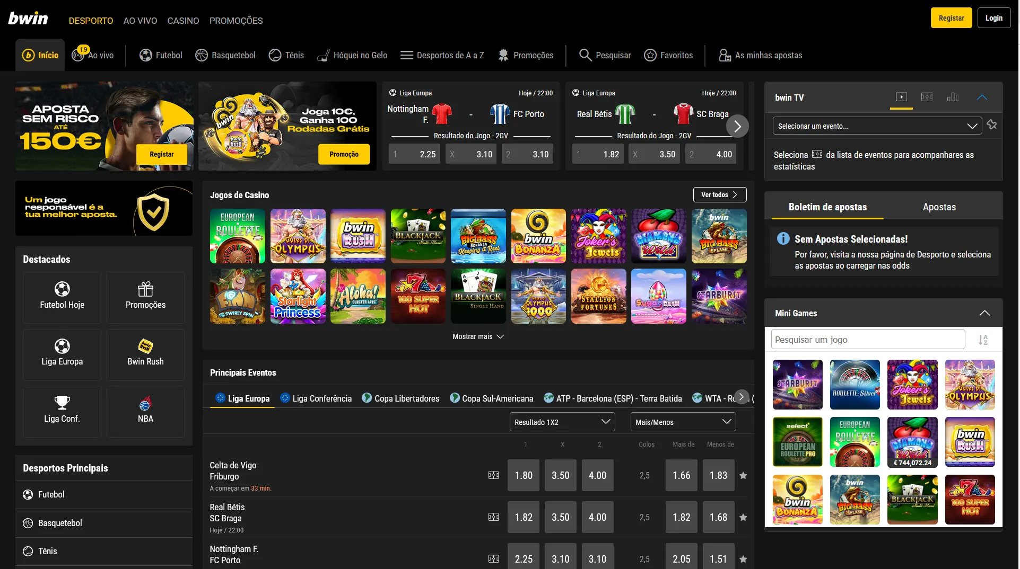The height and width of the screenshot is (569, 1020).
Task: Go to Basquetebol in the top sports bar
Action: [225, 55]
